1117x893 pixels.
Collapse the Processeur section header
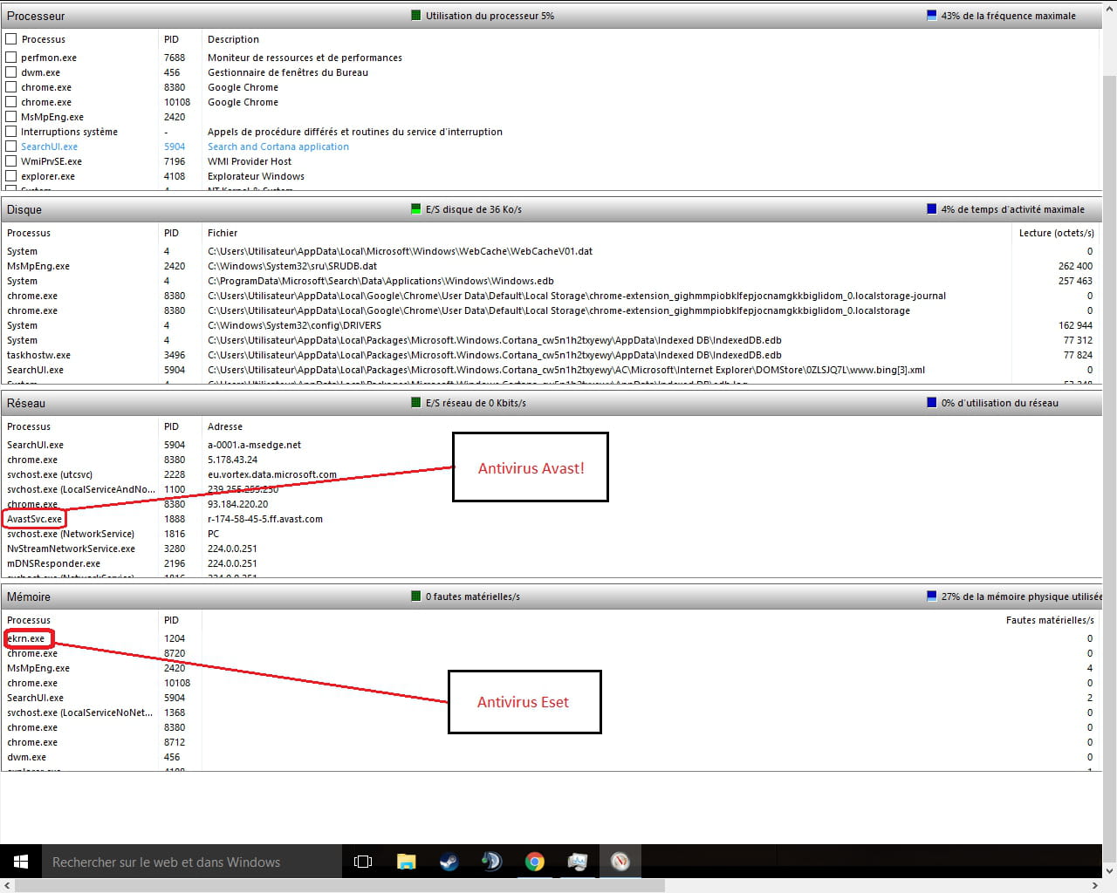(x=552, y=16)
